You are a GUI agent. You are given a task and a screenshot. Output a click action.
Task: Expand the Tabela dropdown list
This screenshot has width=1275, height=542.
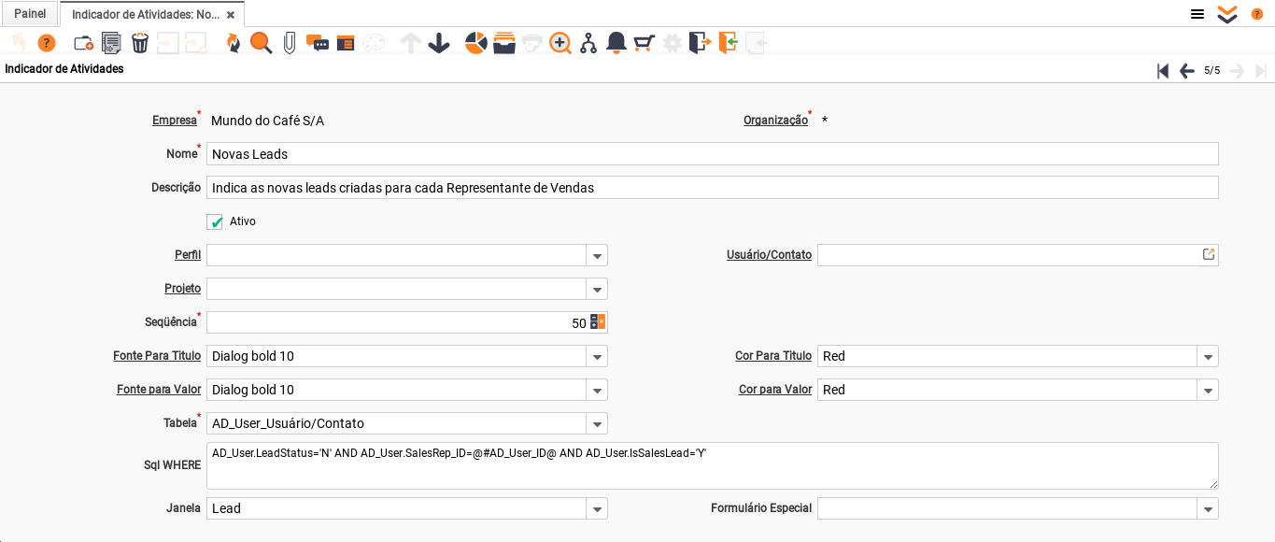(x=597, y=424)
